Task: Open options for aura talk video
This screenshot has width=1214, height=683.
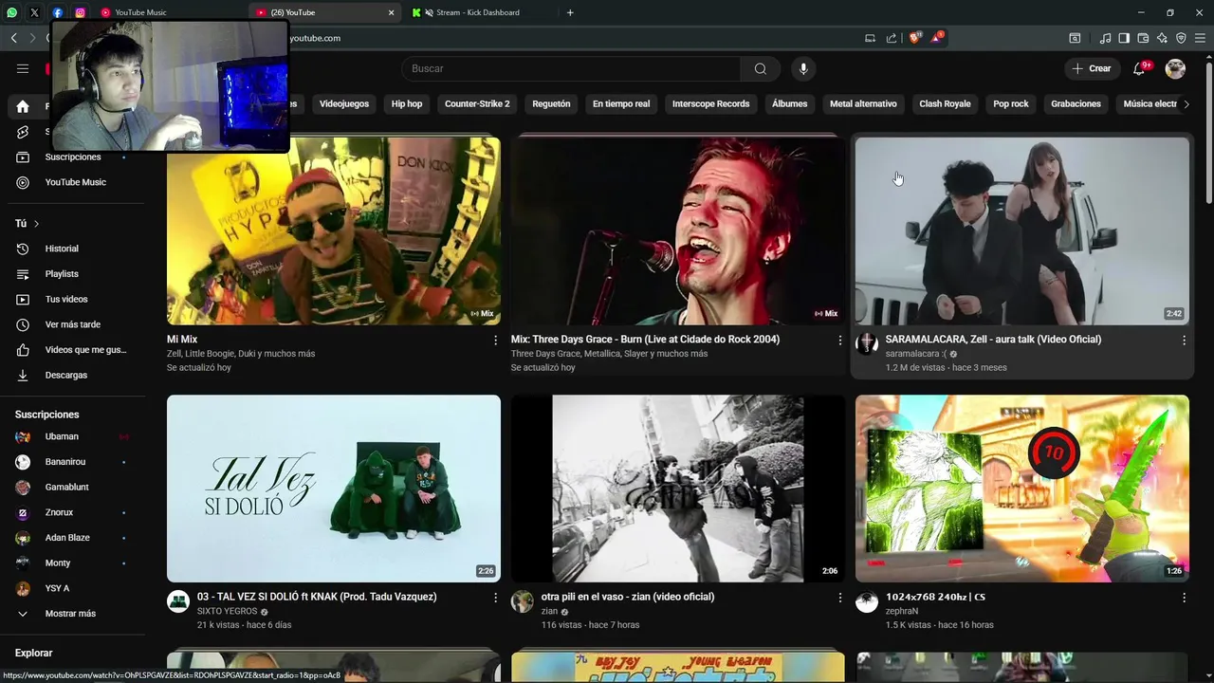Action: pos(1184,340)
